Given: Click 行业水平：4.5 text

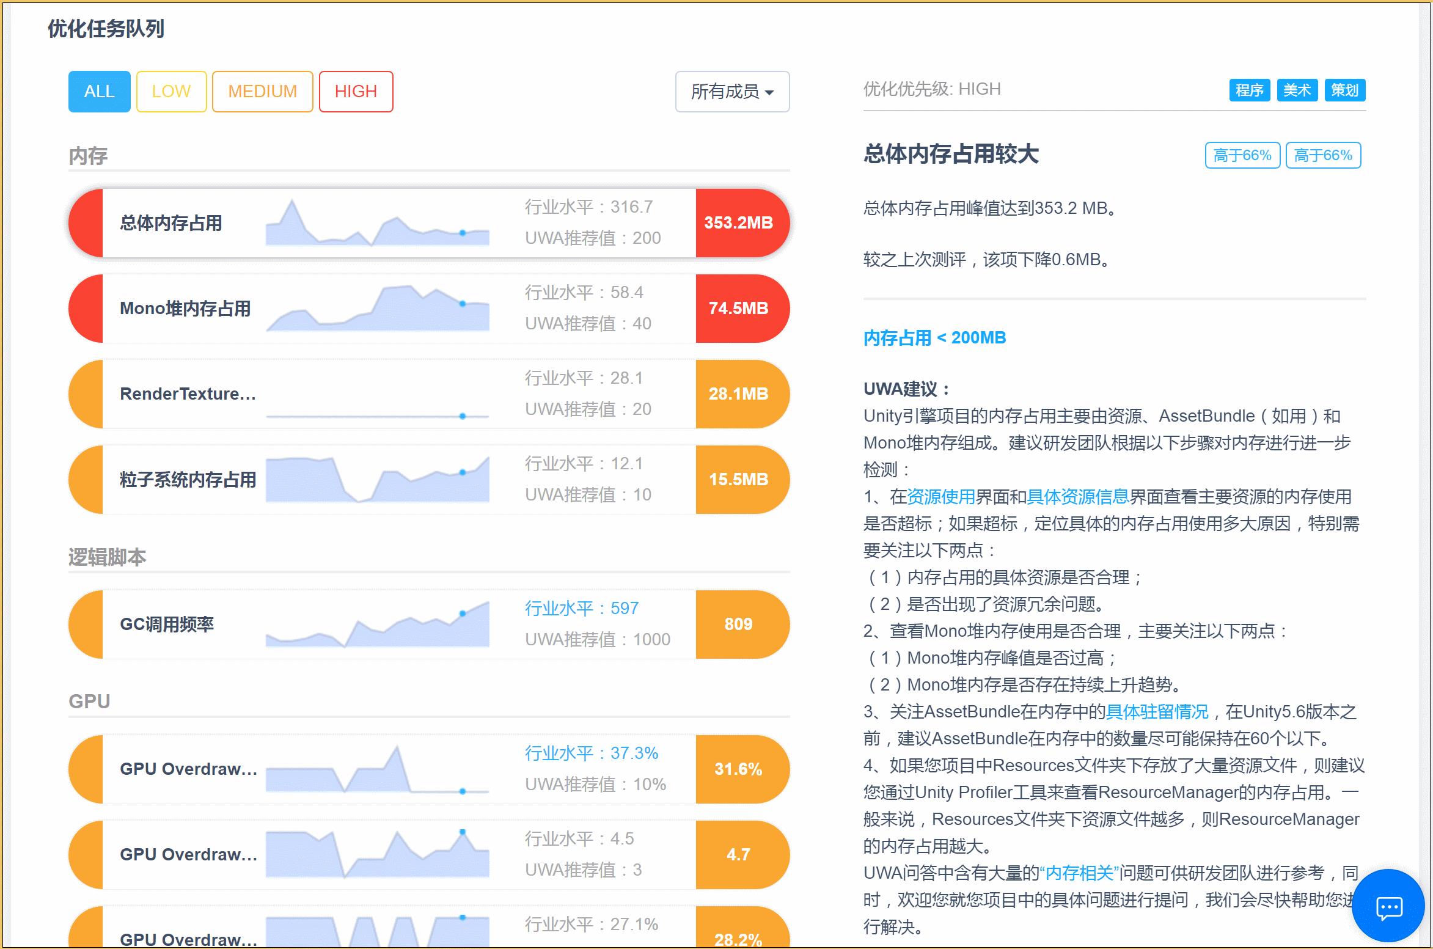Looking at the screenshot, I should tap(579, 839).
